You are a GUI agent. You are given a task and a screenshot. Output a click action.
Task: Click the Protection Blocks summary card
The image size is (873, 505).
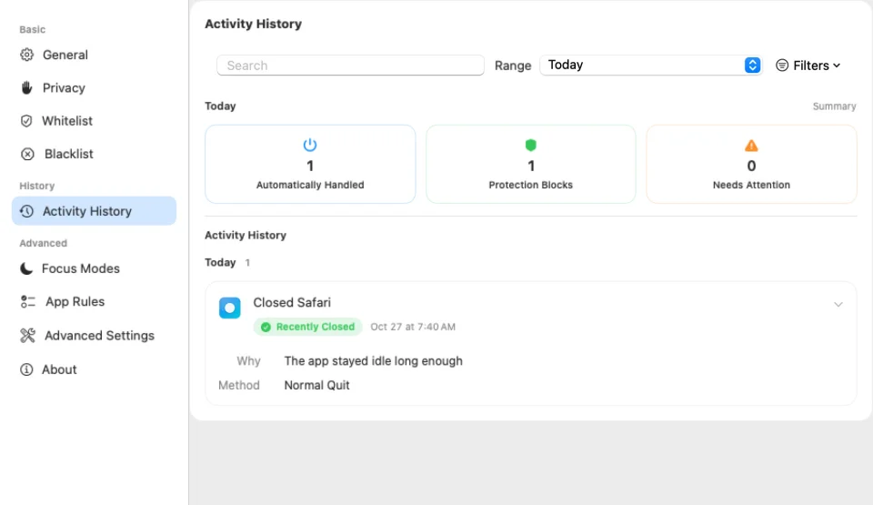coord(530,164)
